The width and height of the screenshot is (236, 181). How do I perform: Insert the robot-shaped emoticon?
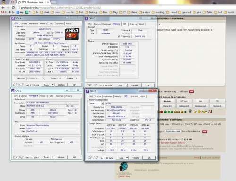coord(190,112)
